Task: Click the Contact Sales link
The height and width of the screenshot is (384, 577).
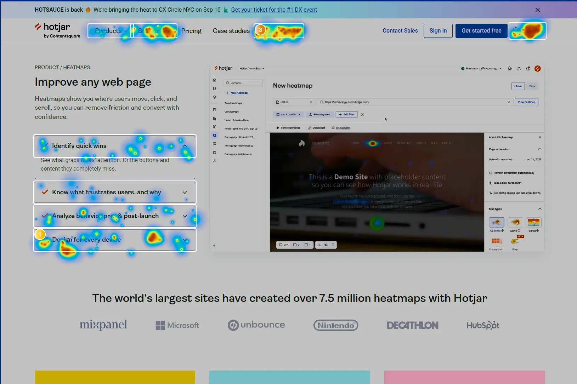Action: (400, 31)
